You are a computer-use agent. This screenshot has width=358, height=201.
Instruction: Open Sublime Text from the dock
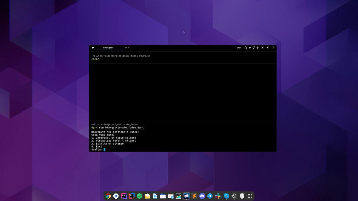point(195,196)
